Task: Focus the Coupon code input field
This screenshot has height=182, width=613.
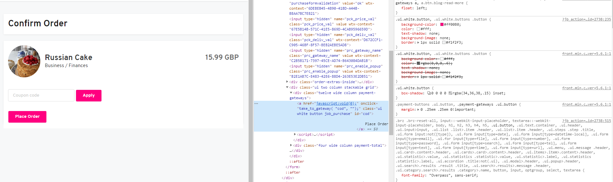Action: tap(41, 95)
